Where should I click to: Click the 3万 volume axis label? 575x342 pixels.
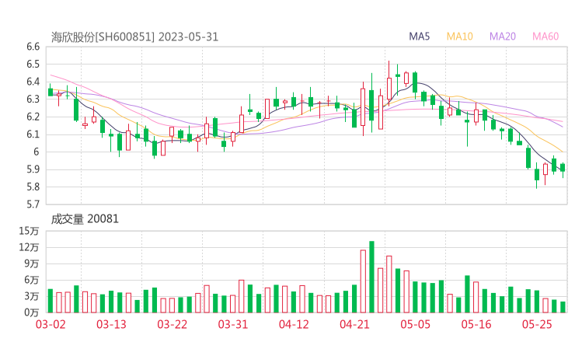tap(32, 296)
